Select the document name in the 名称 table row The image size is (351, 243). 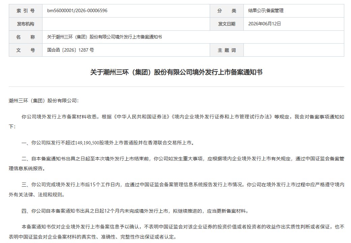(104, 37)
